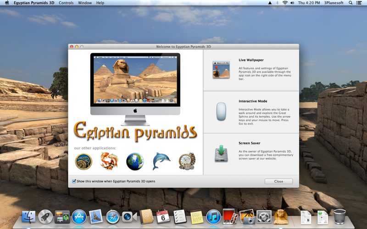The height and width of the screenshot is (229, 367).
Task: Open the Earth globe application icon
Action: [135, 162]
